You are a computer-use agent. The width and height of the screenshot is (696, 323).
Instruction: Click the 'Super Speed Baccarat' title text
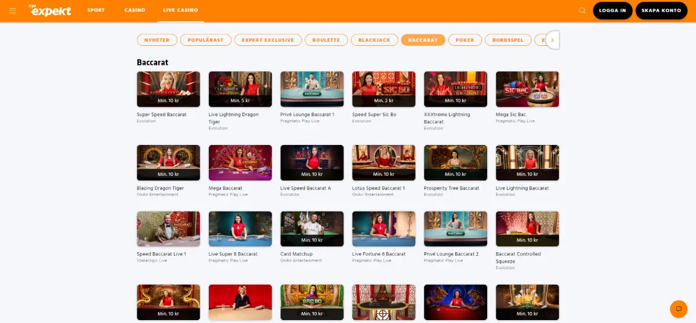click(162, 115)
